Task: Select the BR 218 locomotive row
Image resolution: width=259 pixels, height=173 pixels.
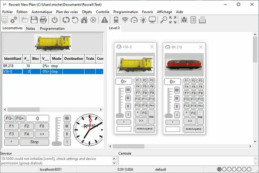Action: (x=53, y=66)
